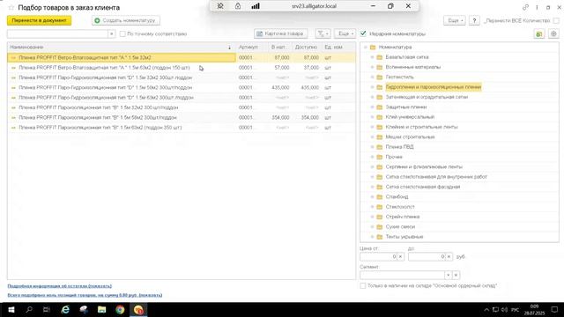This screenshot has width=564, height=317.
Task: Toggle 'По точному соответствию' checkbox
Action: tap(122, 33)
